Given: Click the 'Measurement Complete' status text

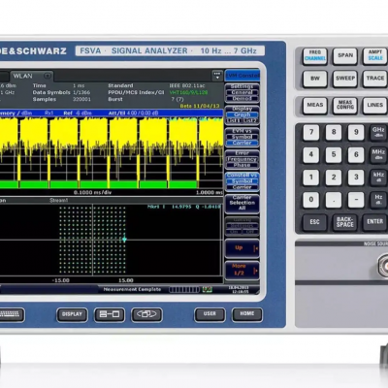Looking at the screenshot, I should click(x=132, y=289).
